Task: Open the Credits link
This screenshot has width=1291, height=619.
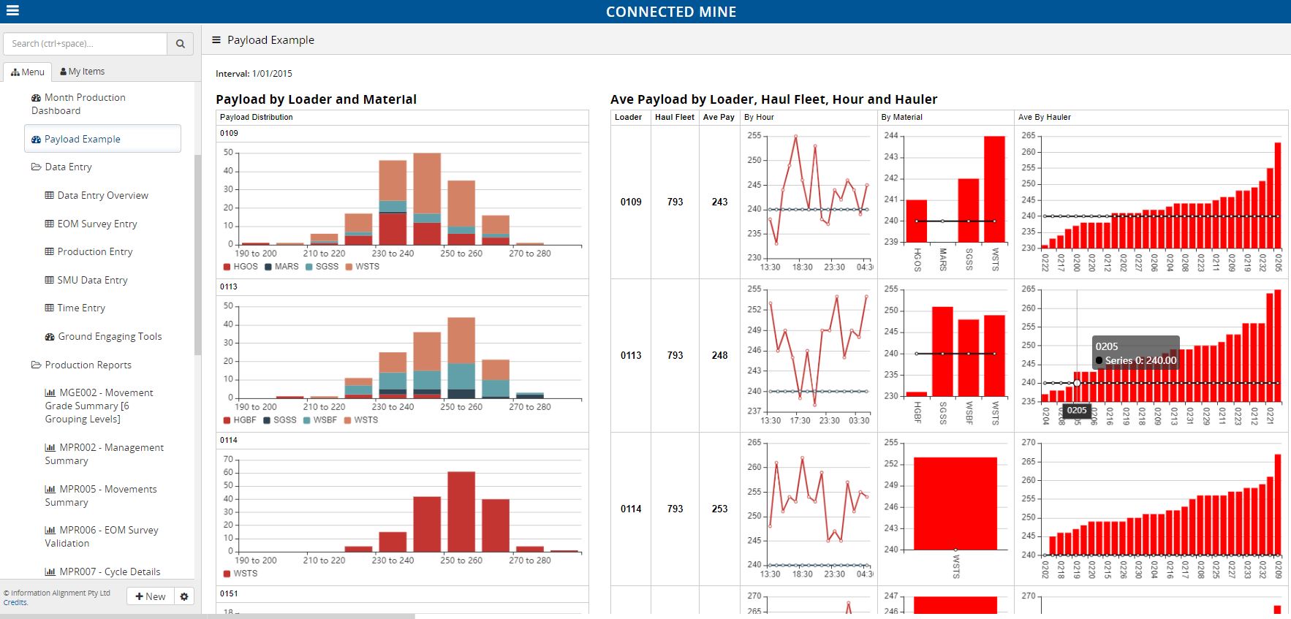Action: click(15, 603)
